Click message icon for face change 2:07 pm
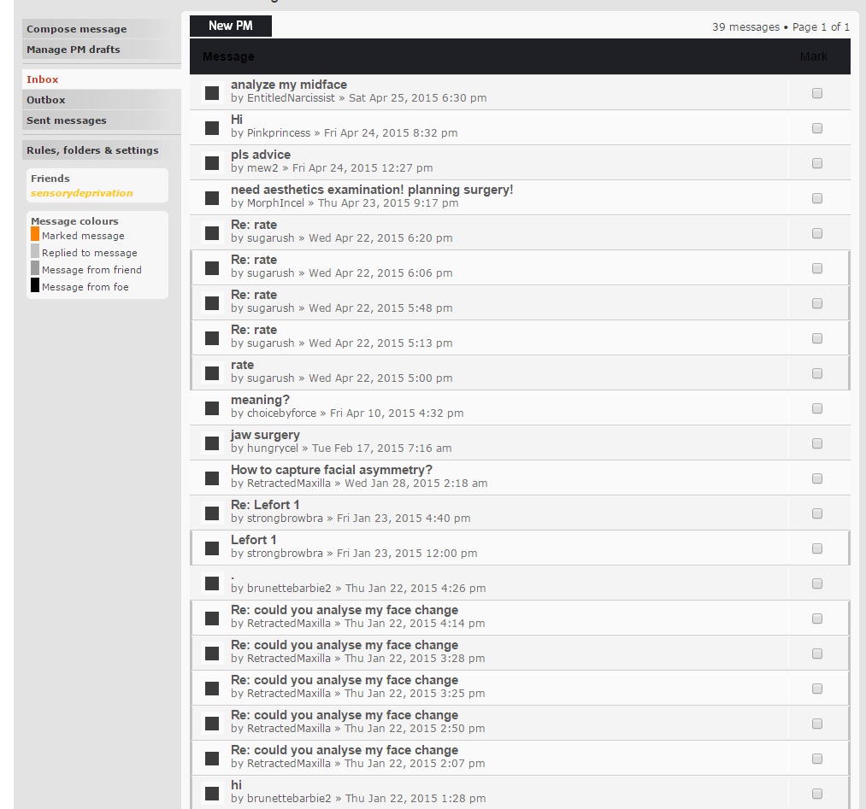Screen dimensions: 866x809 pos(212,759)
